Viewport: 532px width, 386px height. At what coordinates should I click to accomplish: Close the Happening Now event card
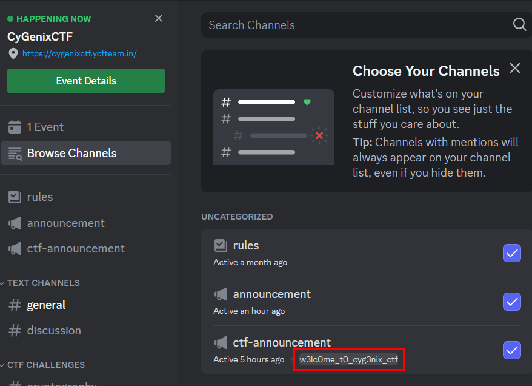coord(159,19)
